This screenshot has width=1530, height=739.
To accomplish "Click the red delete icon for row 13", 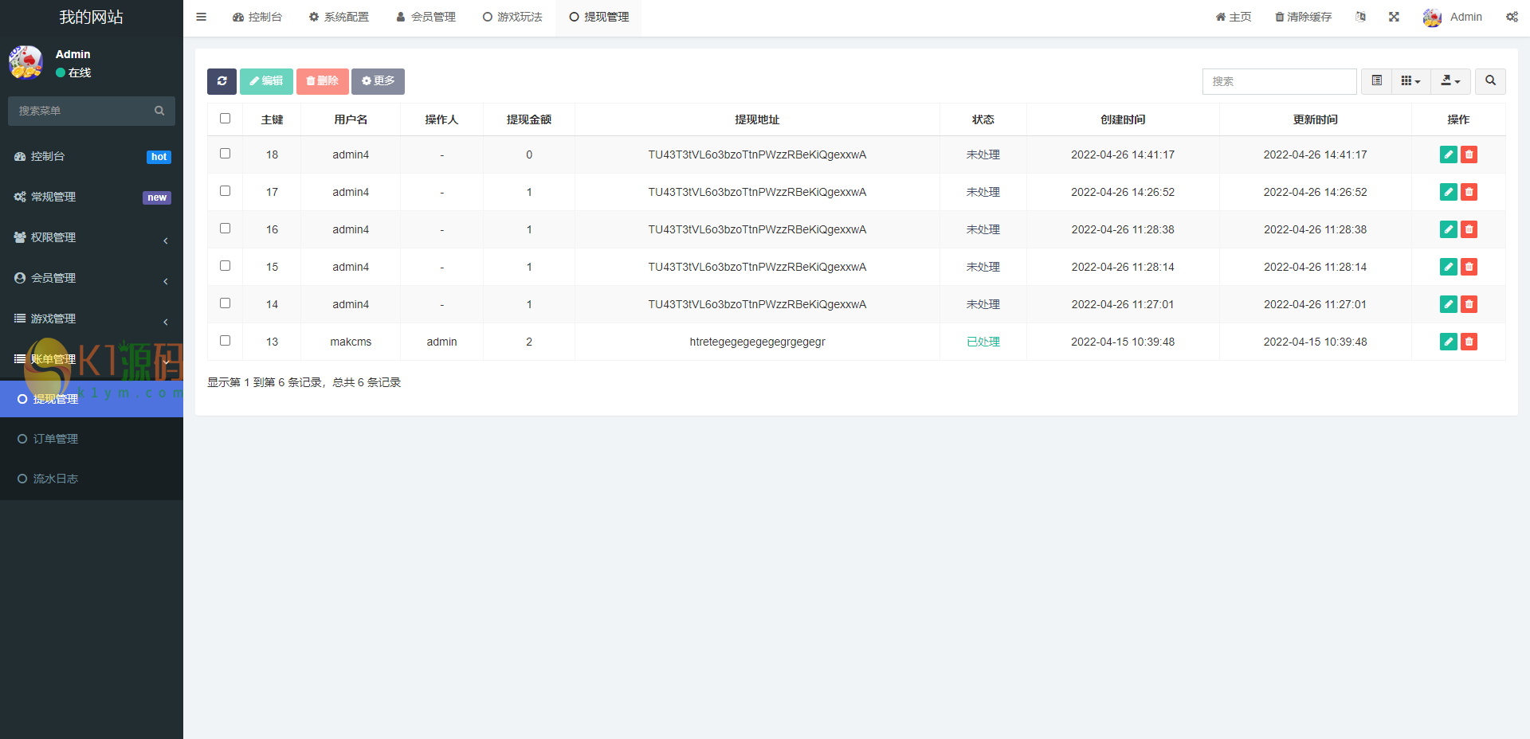I will (1469, 342).
